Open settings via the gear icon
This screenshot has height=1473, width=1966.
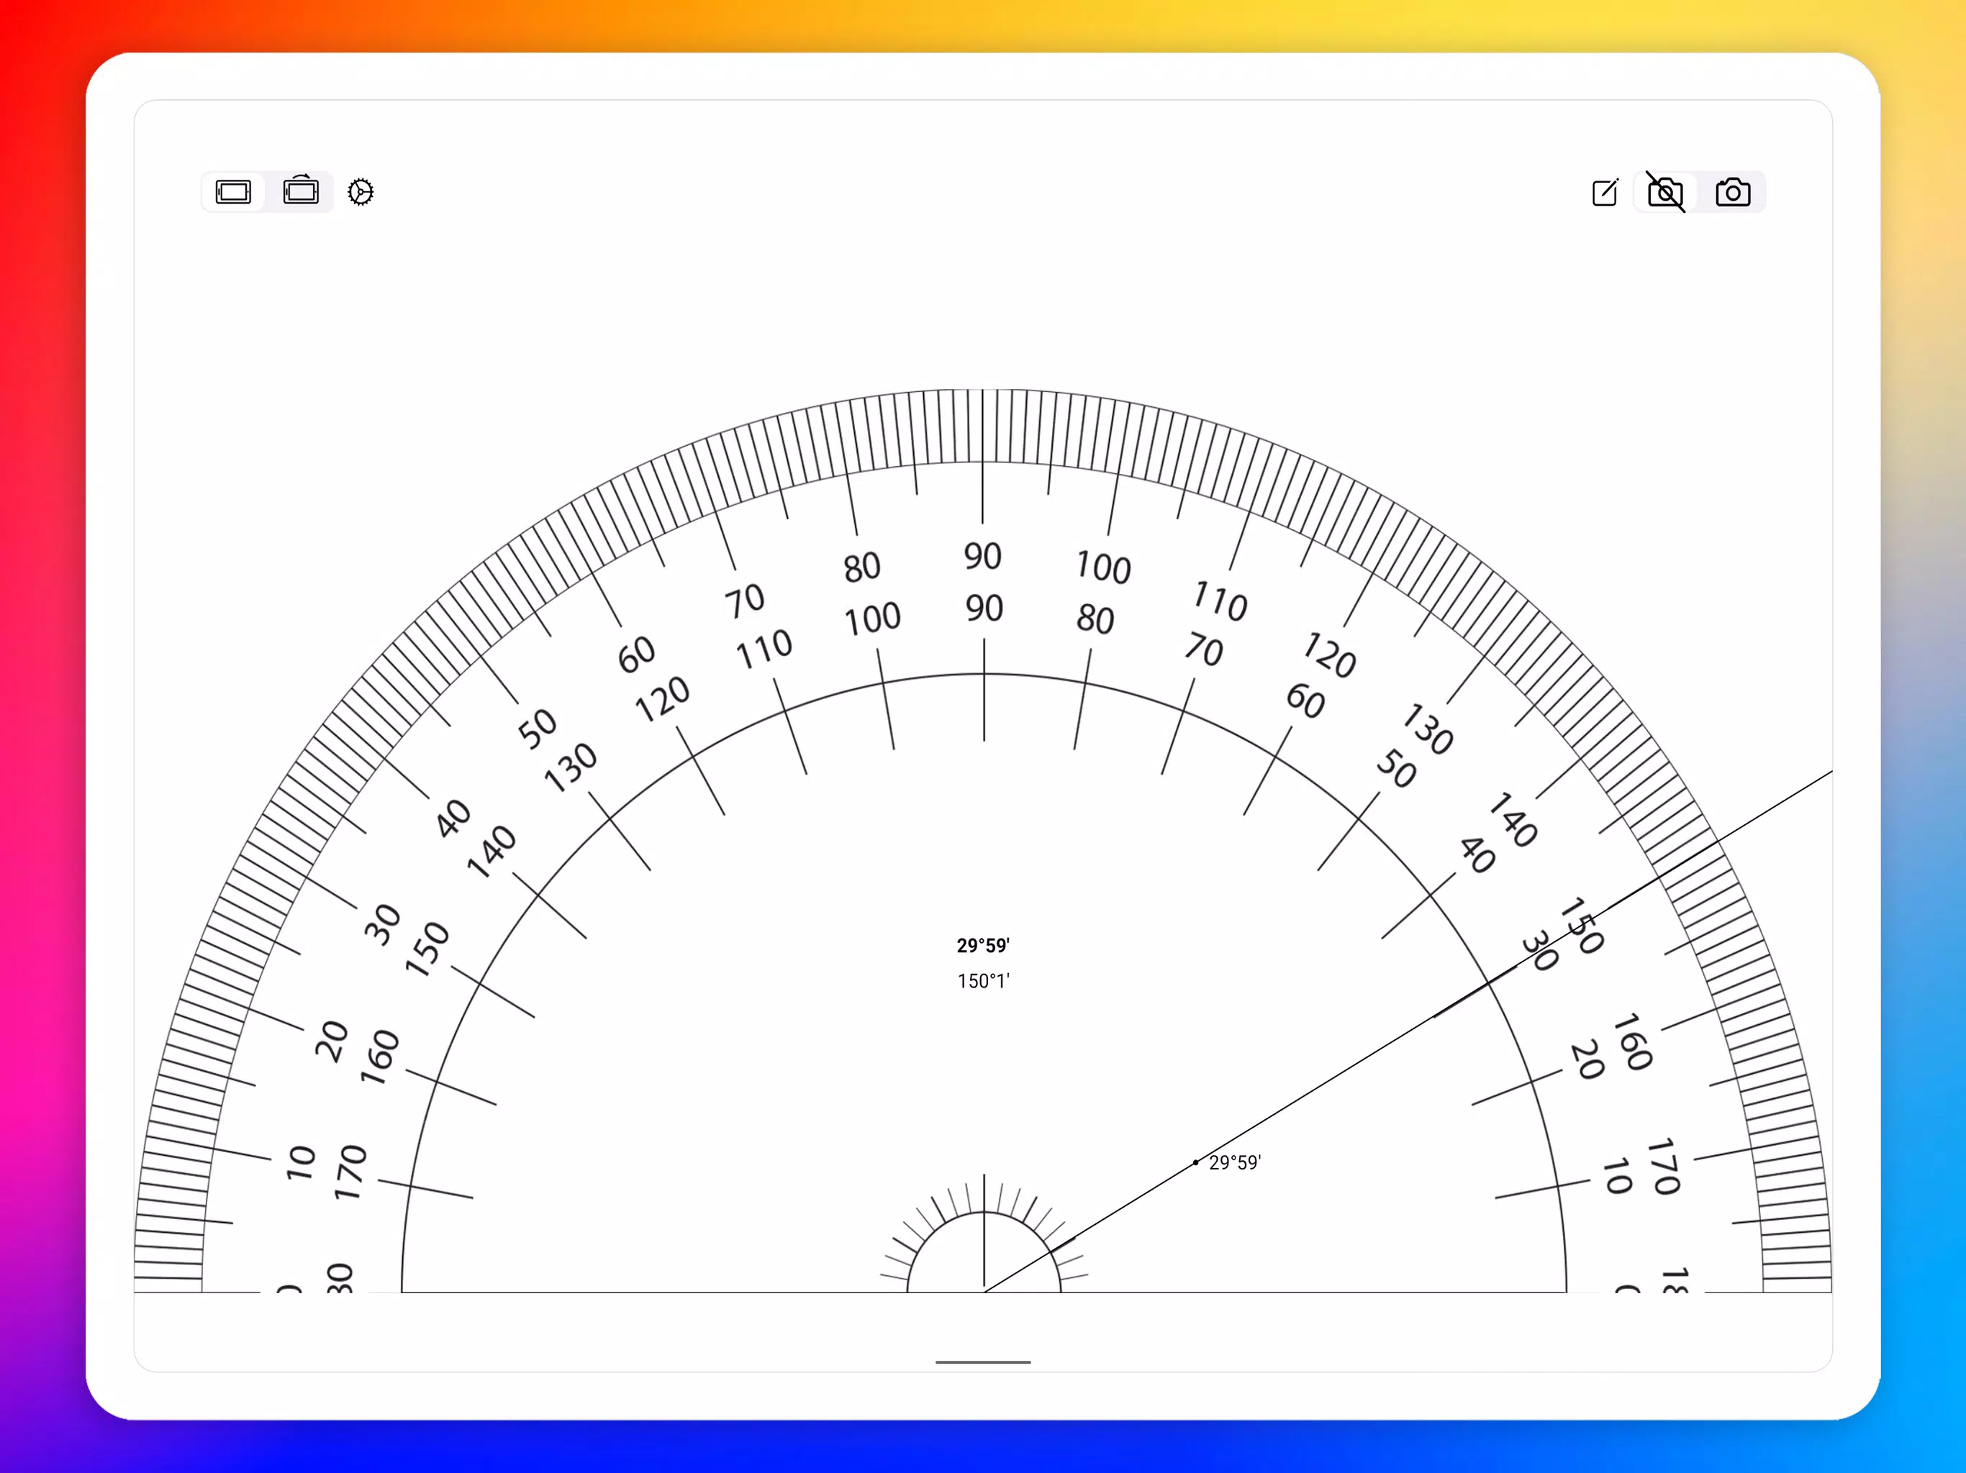(361, 192)
